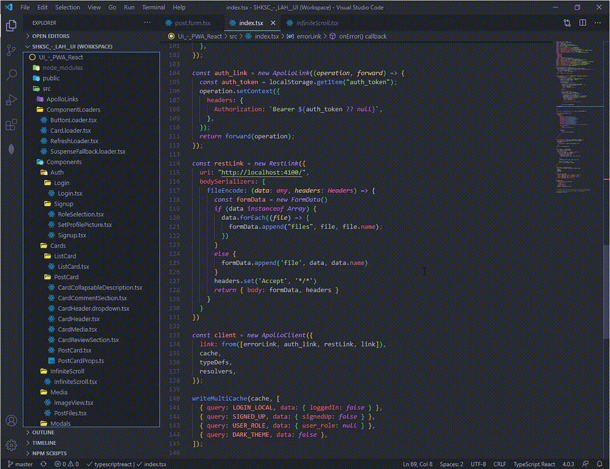Expand the NPM SCRIPTS section

click(x=49, y=453)
